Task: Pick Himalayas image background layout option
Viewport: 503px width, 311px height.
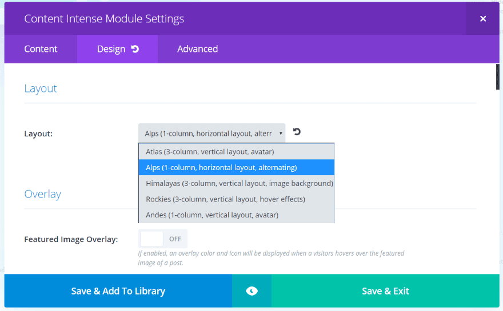Action: (x=236, y=184)
